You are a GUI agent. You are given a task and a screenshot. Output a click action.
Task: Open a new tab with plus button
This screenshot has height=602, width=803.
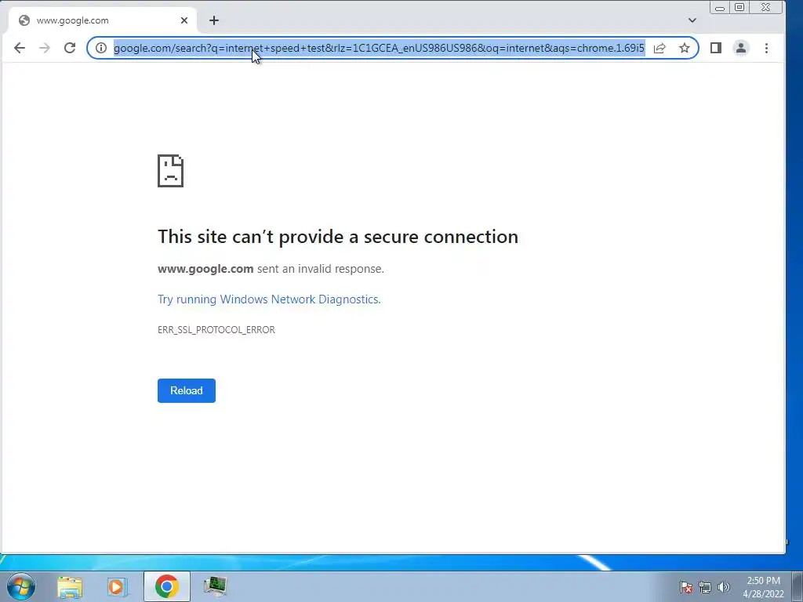coord(214,20)
